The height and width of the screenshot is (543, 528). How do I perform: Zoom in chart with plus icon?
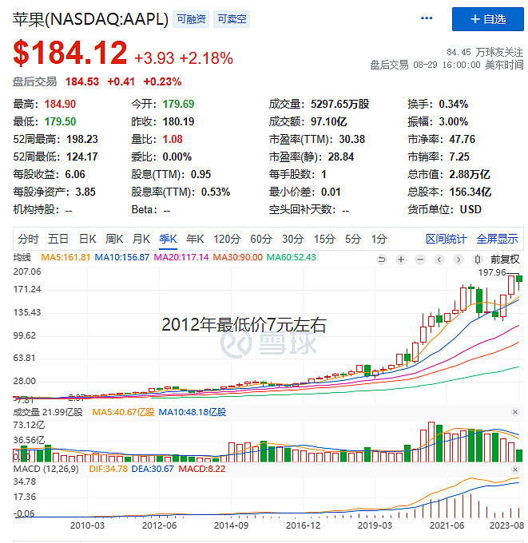click(401, 260)
